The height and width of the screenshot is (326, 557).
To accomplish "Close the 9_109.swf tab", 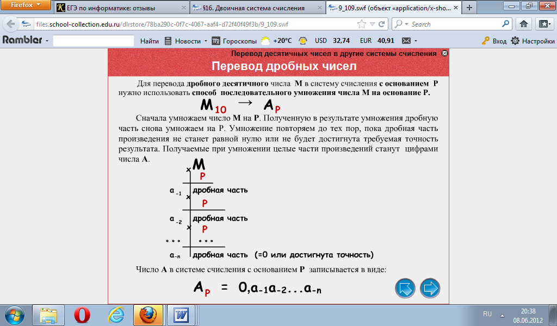I will (456, 8).
